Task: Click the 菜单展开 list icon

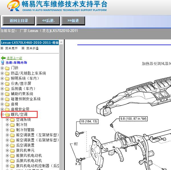Action: (2, 48)
